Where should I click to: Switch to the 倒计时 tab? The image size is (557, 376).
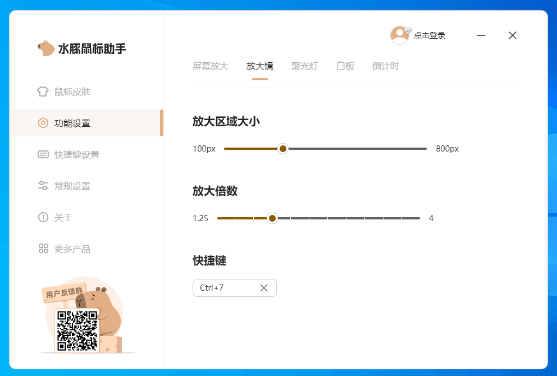385,66
